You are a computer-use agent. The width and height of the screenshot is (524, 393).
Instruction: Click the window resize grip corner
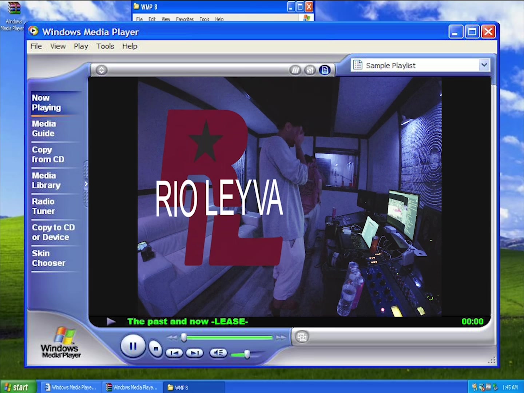pos(492,360)
